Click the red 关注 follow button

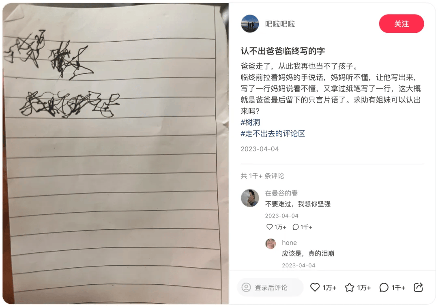[x=401, y=24]
